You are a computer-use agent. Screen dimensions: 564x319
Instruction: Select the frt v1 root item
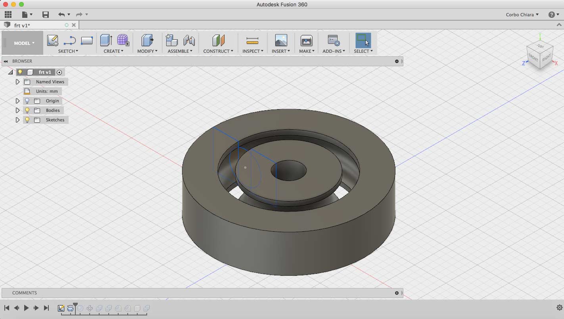45,72
